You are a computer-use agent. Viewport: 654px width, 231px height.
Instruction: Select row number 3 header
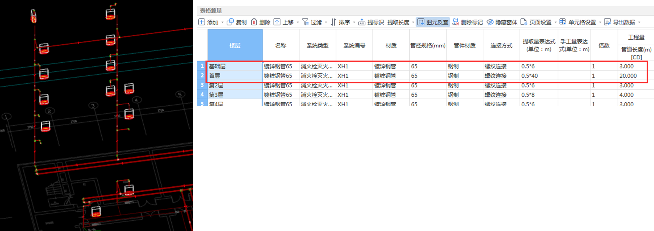pyautogui.click(x=202, y=85)
